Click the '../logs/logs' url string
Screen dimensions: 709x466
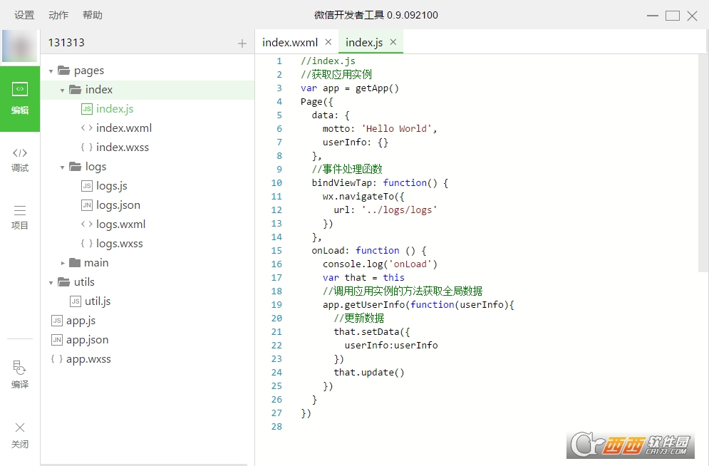[399, 210]
